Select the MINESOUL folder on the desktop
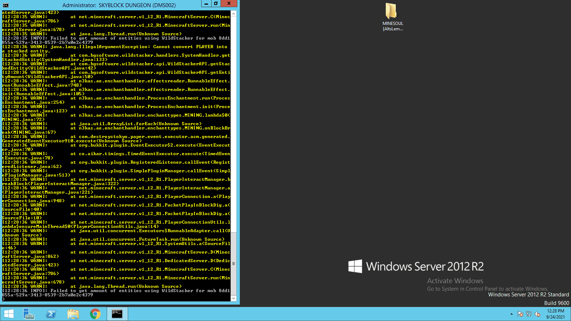The height and width of the screenshot is (321, 571). pos(393,17)
